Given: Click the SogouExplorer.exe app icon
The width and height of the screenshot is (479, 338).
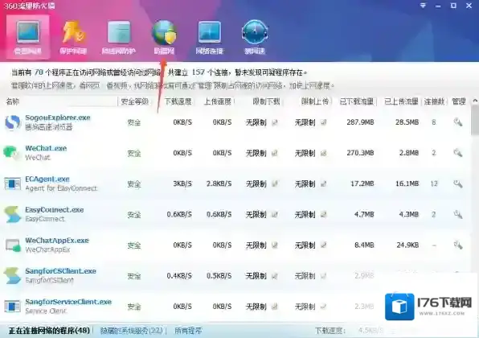Looking at the screenshot, I should pos(13,122).
